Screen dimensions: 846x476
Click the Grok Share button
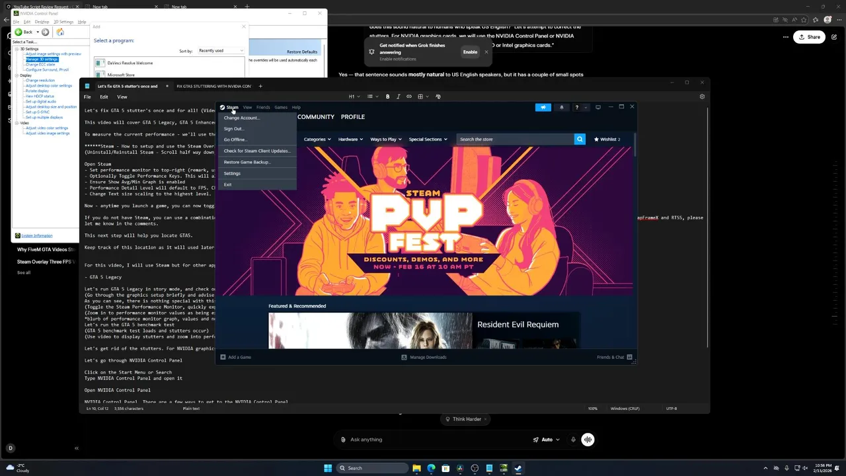(809, 37)
